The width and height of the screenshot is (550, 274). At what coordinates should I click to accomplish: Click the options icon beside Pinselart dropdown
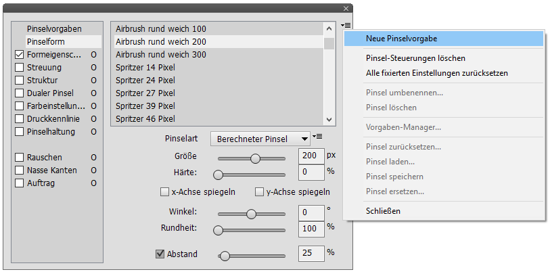pyautogui.click(x=317, y=137)
